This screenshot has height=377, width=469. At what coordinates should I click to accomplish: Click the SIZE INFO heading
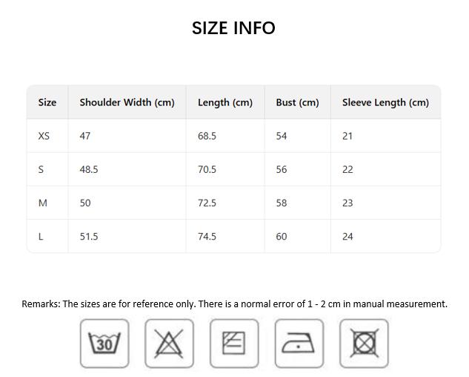pyautogui.click(x=233, y=28)
